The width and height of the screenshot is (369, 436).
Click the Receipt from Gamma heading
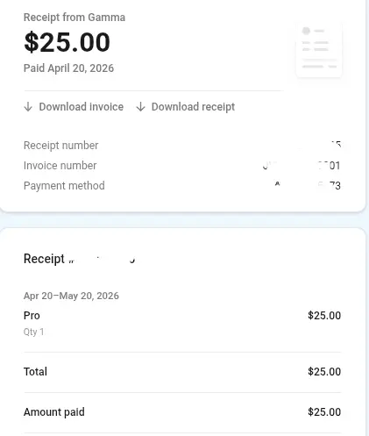(75, 18)
